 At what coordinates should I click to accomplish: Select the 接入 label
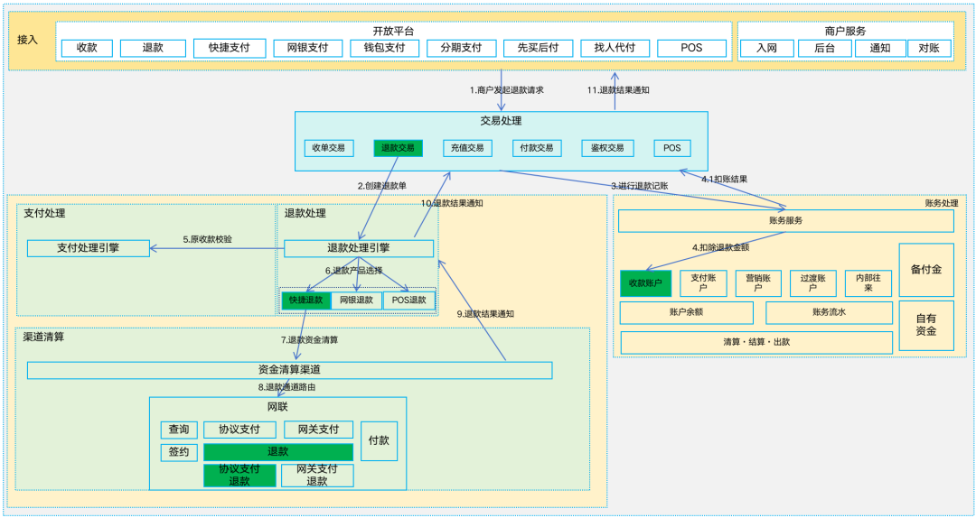27,40
